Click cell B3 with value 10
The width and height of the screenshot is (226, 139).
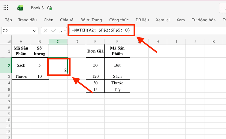(x=40, y=76)
